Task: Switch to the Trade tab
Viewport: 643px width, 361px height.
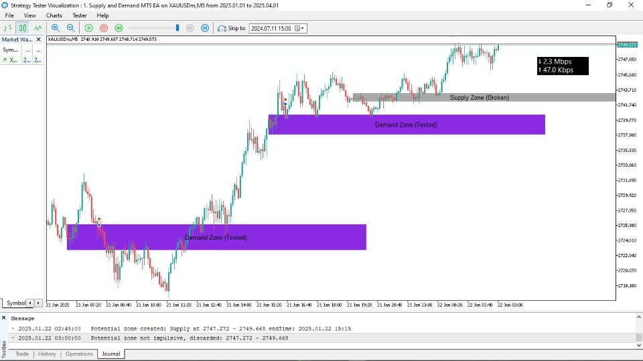Action: [x=22, y=354]
